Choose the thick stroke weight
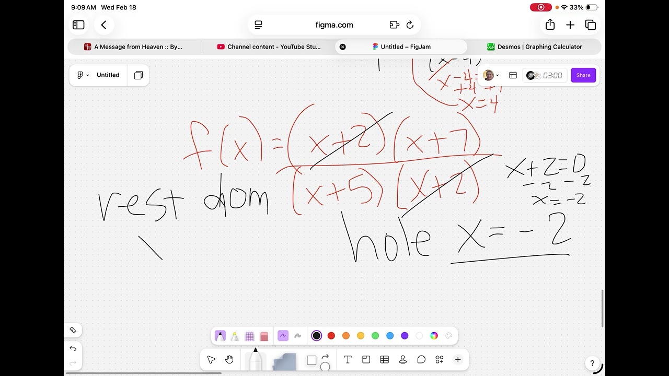This screenshot has width=669, height=376. 297,336
